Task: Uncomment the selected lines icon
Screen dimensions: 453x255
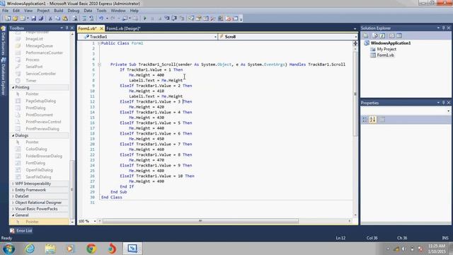Action: [x=91, y=18]
